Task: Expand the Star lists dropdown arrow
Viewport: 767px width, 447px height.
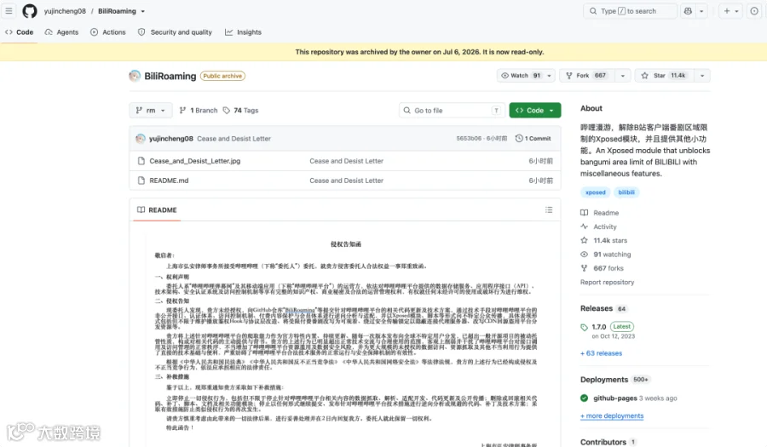Action: click(x=702, y=76)
